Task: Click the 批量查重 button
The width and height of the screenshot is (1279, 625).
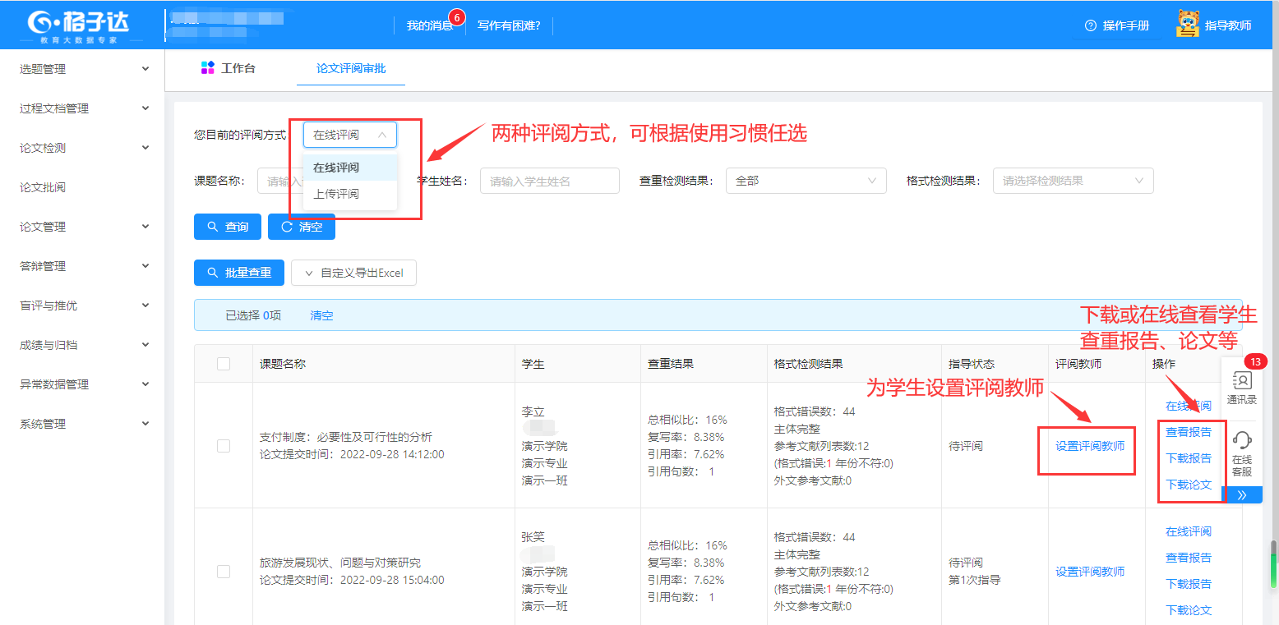Action: 239,273
